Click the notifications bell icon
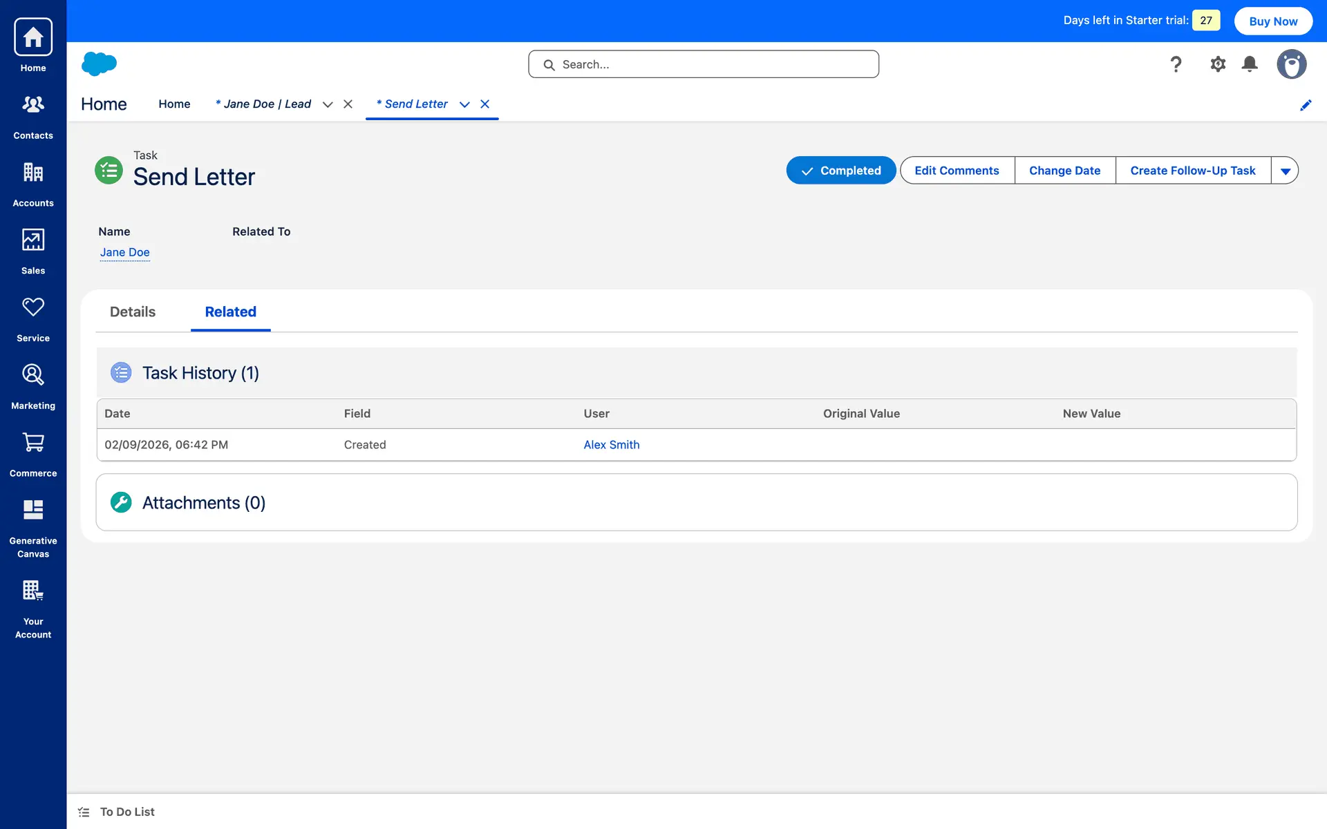This screenshot has width=1327, height=829. click(x=1249, y=64)
